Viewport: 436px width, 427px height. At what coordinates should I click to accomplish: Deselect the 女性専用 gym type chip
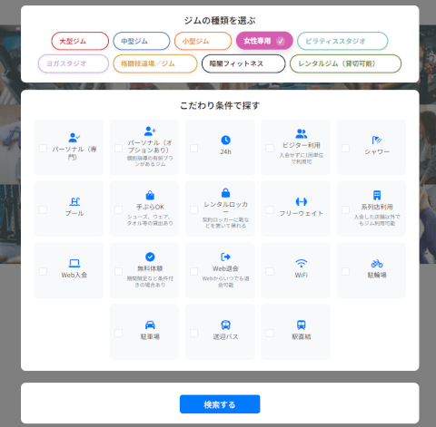[264, 41]
